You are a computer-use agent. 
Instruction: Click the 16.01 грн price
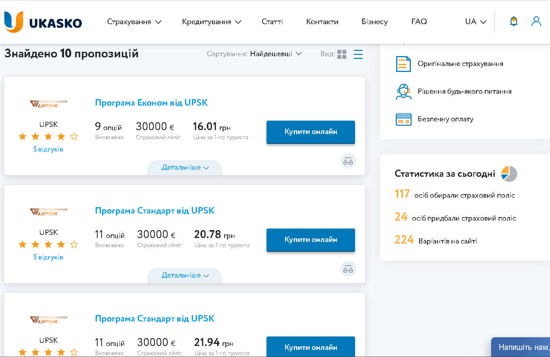[212, 127]
